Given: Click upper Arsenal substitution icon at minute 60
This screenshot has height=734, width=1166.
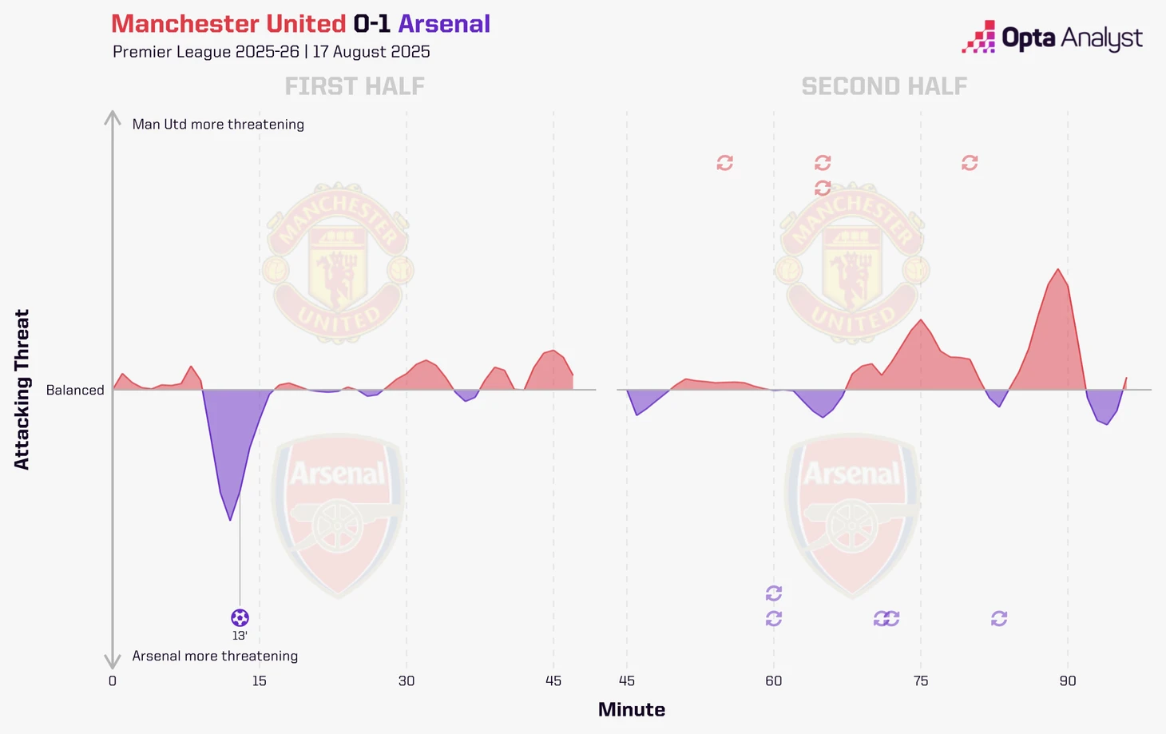Looking at the screenshot, I should click(773, 593).
